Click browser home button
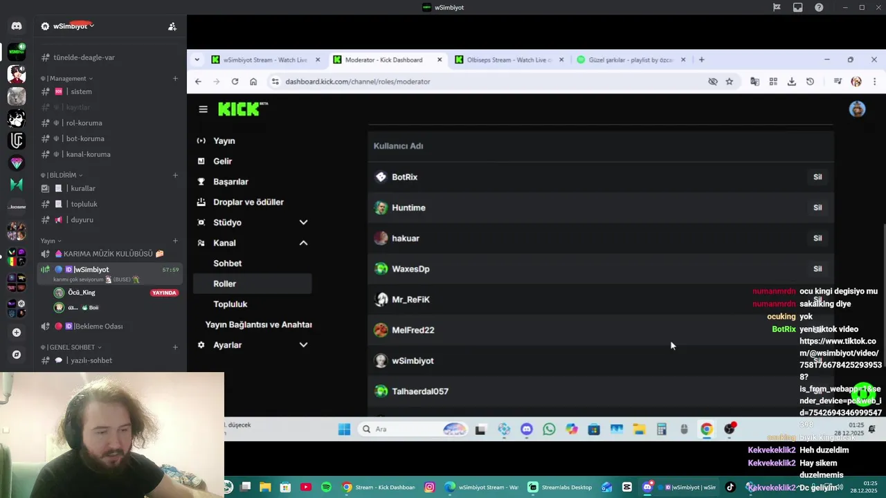Screen dimensions: 886x498 coord(253,82)
